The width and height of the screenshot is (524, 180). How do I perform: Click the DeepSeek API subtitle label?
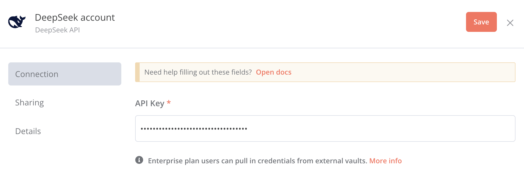[x=57, y=30]
